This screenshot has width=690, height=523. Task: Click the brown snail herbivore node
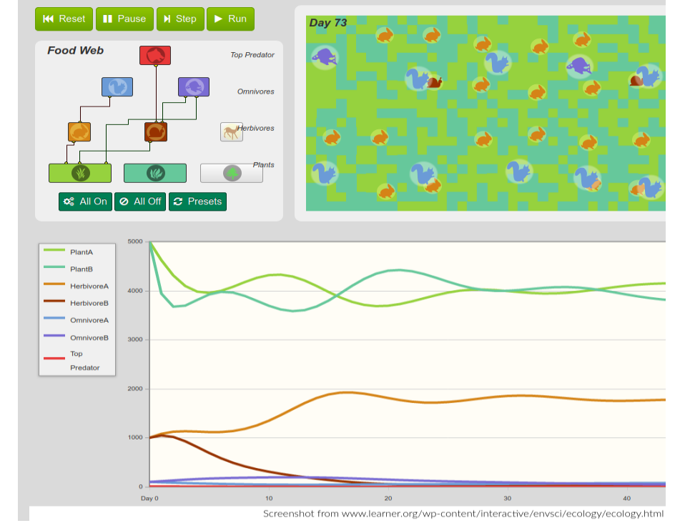pos(156,131)
